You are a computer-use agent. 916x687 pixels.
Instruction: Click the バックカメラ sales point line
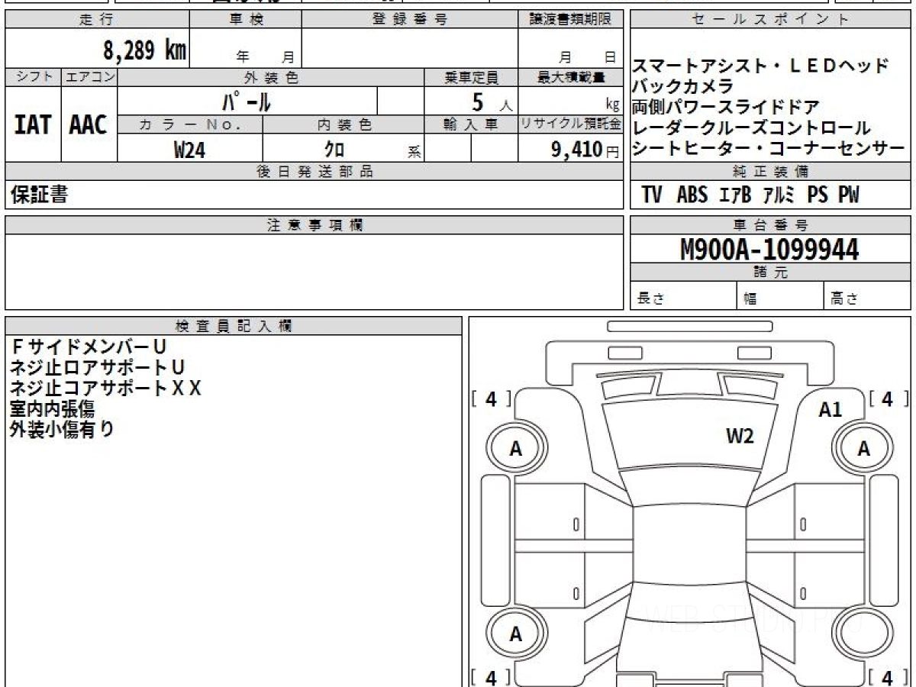[682, 86]
